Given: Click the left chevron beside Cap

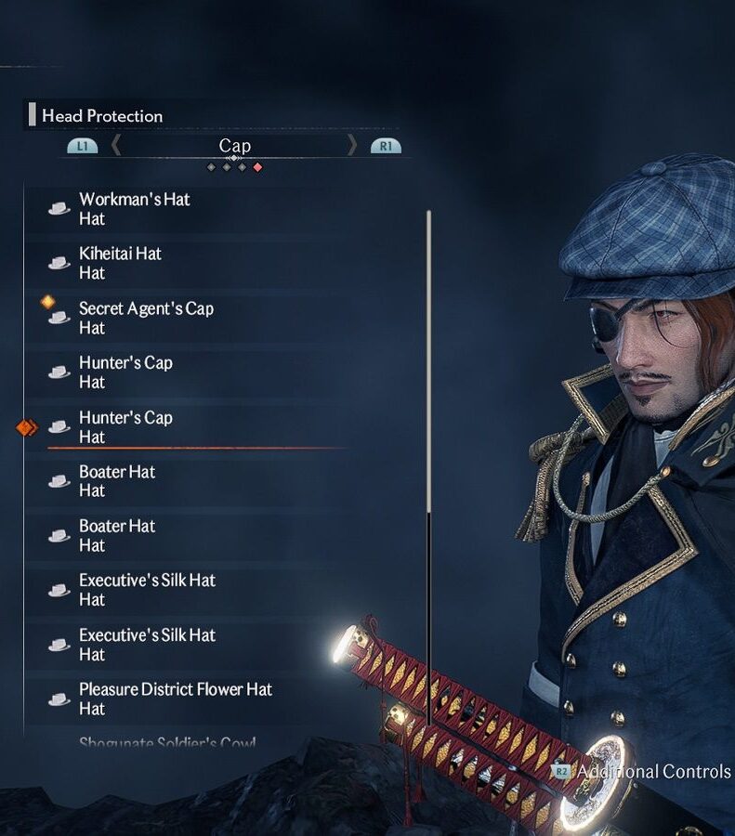Looking at the screenshot, I should point(116,145).
